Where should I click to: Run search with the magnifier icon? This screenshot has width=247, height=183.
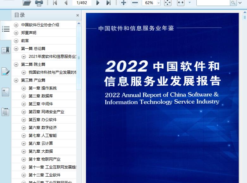[x=233, y=3]
